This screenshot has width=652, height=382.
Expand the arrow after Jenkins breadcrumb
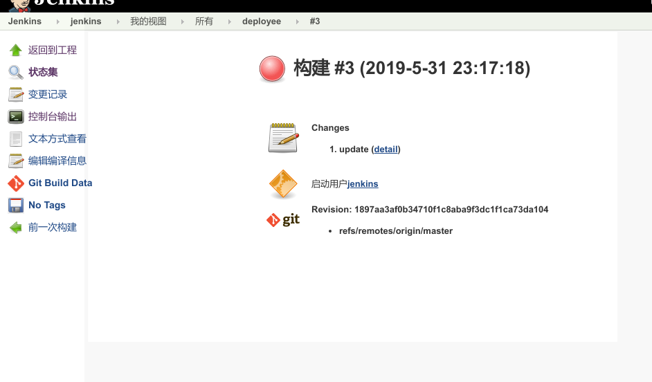point(58,21)
